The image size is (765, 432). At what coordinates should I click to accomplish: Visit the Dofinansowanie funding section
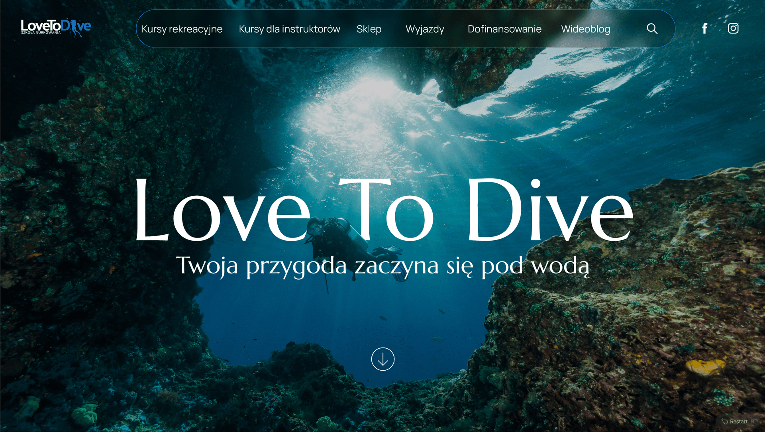coord(504,29)
